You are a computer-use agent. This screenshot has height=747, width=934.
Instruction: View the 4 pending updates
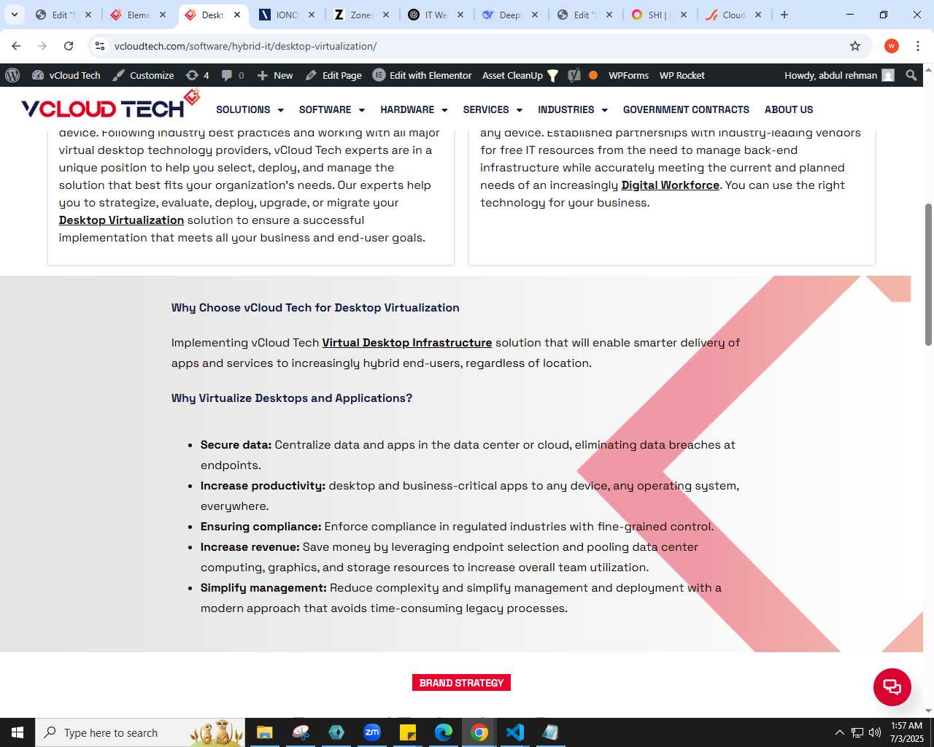pyautogui.click(x=198, y=75)
